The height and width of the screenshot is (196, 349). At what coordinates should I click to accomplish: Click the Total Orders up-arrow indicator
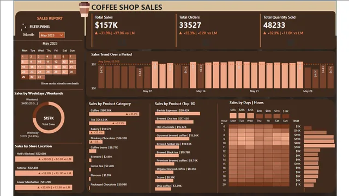180,33
